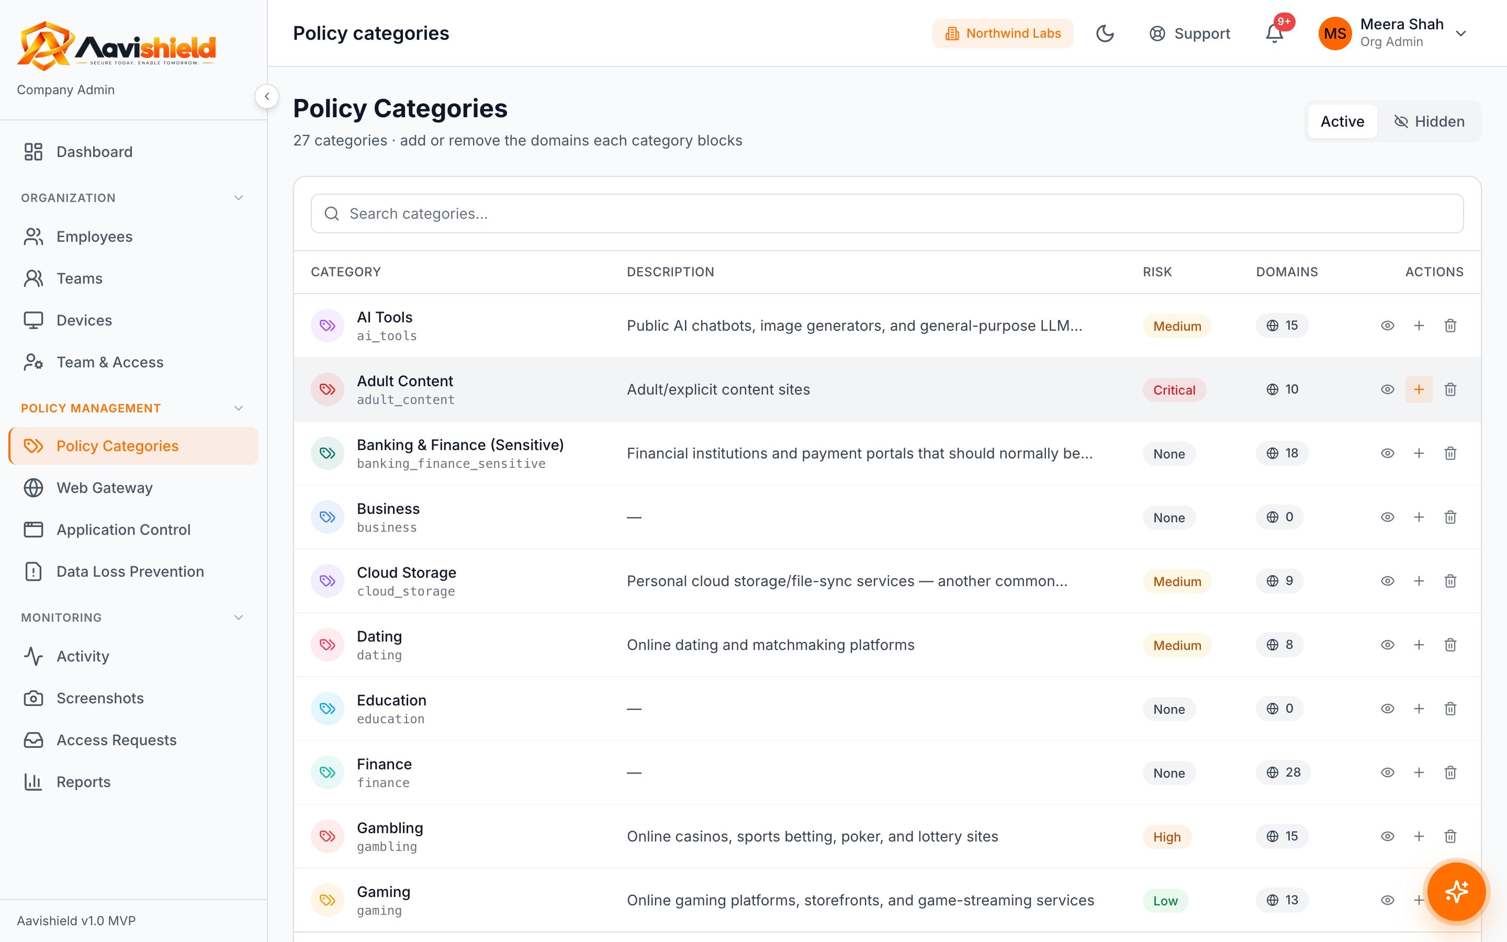Click the Aavishield logo
The height and width of the screenshot is (942, 1507).
click(x=117, y=46)
